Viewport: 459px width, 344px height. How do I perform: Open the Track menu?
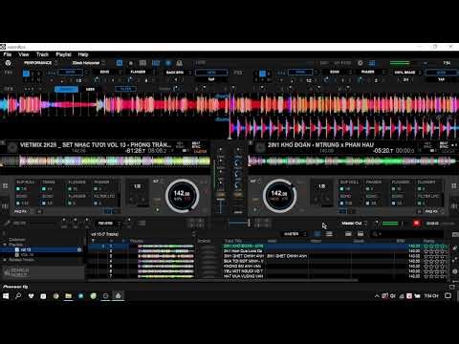point(42,54)
